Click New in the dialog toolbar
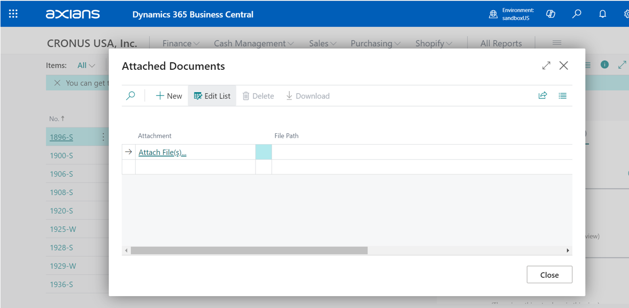This screenshot has width=629, height=308. [169, 96]
